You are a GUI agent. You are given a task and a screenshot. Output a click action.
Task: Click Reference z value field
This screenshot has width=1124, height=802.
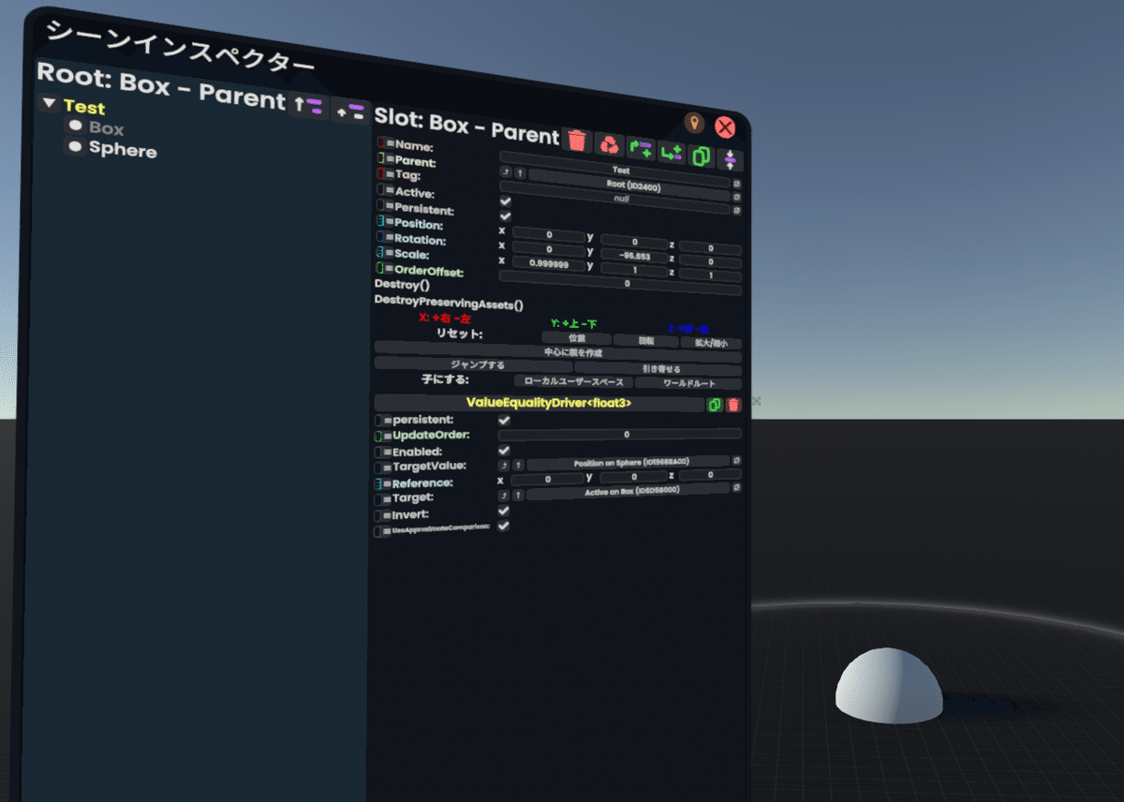point(710,475)
